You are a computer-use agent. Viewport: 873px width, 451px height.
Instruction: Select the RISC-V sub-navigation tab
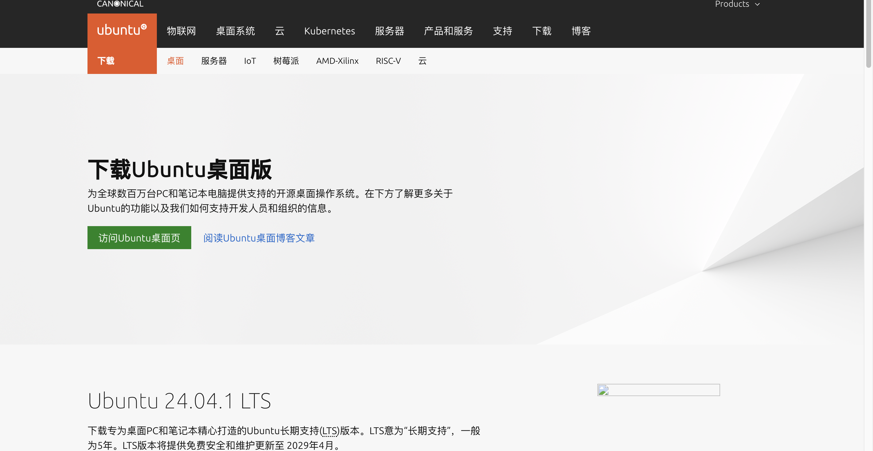(388, 61)
